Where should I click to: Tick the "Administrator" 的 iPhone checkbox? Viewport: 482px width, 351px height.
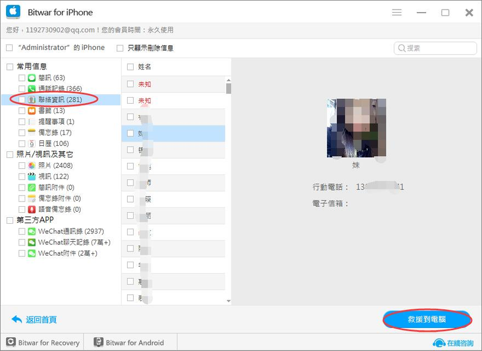[10, 48]
